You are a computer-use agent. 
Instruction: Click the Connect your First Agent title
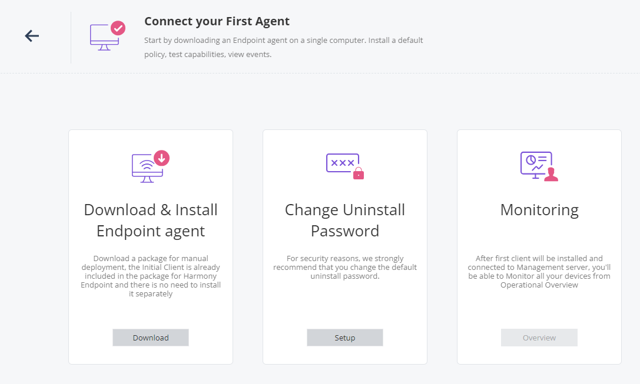[x=217, y=21]
